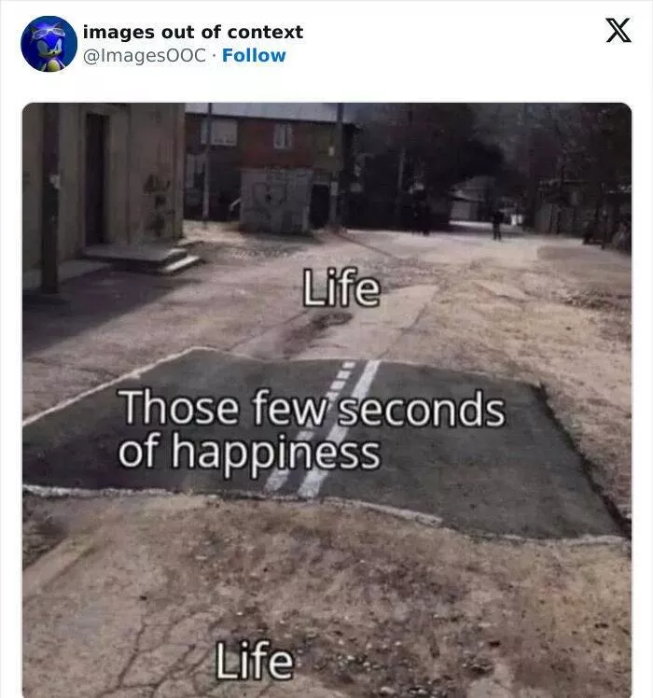This screenshot has width=653, height=698.
Task: Open the X logo link
Action: pyautogui.click(x=618, y=30)
